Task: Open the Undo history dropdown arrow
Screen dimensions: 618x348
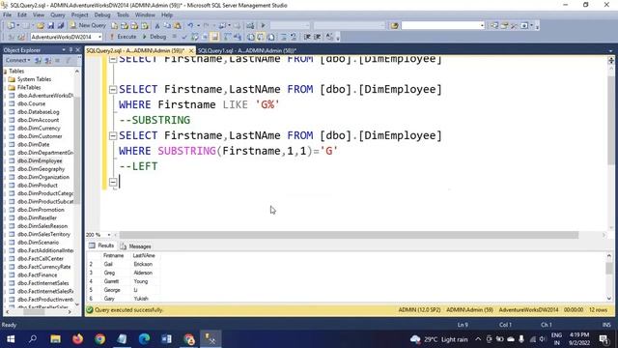Action: (198, 26)
